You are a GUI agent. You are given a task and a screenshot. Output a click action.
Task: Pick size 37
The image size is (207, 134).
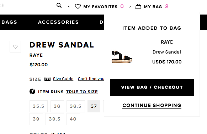(x=94, y=106)
